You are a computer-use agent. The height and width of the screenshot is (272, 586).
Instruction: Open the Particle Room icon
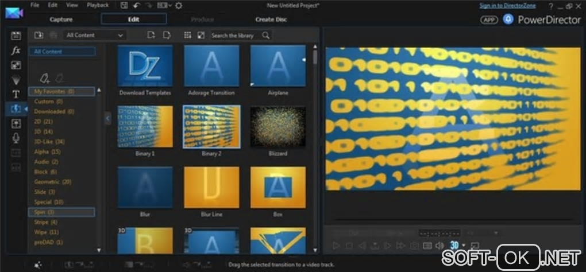16,80
